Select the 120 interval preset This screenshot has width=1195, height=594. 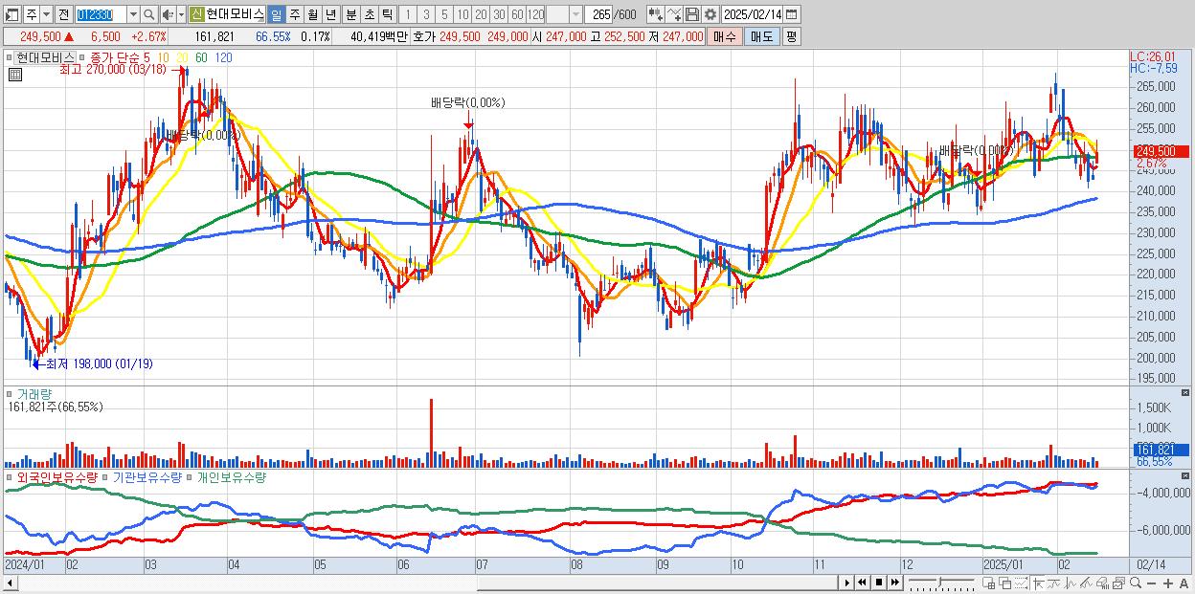click(x=535, y=15)
